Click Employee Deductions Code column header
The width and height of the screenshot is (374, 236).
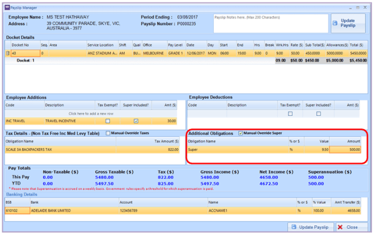click(x=207, y=105)
